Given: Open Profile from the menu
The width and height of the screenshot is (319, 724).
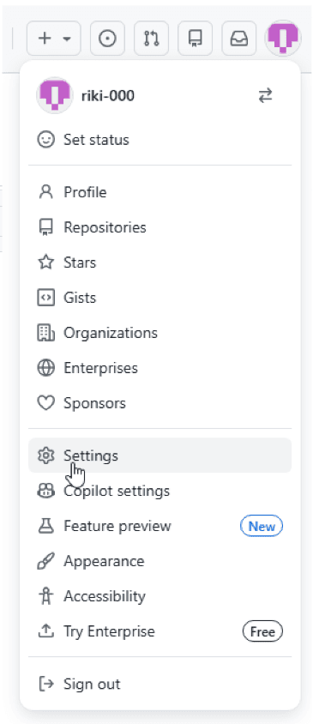Looking at the screenshot, I should coord(159,192).
